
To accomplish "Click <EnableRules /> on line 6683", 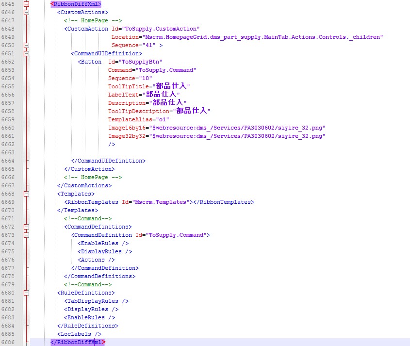I will [89, 317].
